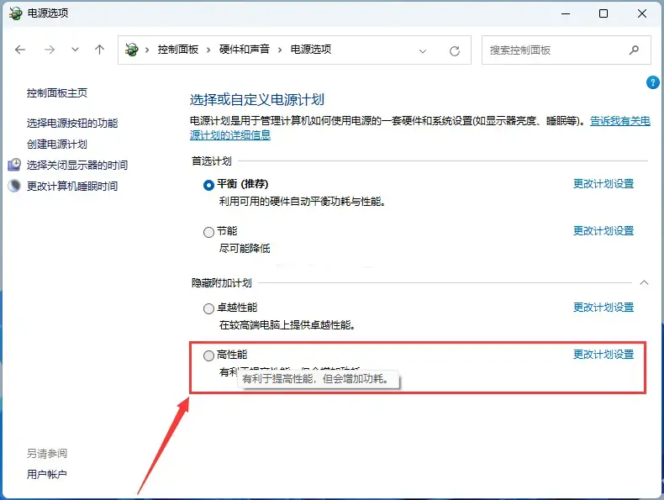Click the 选择或自定义电源计划 heading

point(257,100)
